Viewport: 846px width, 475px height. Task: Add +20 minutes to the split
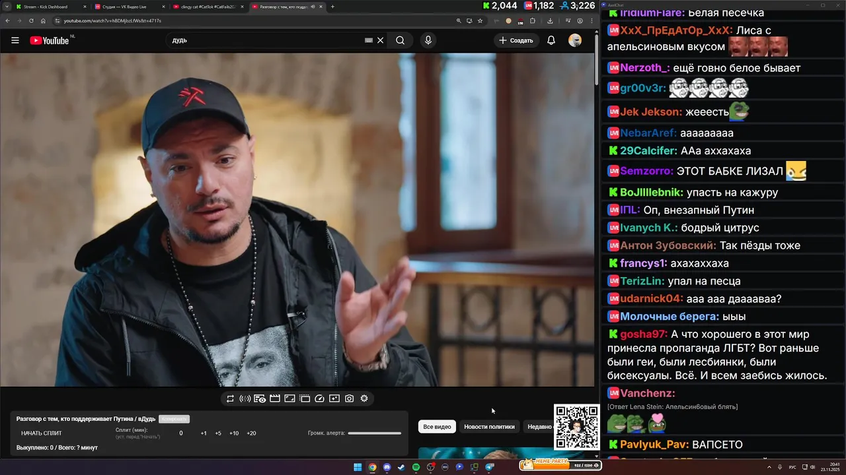point(251,433)
